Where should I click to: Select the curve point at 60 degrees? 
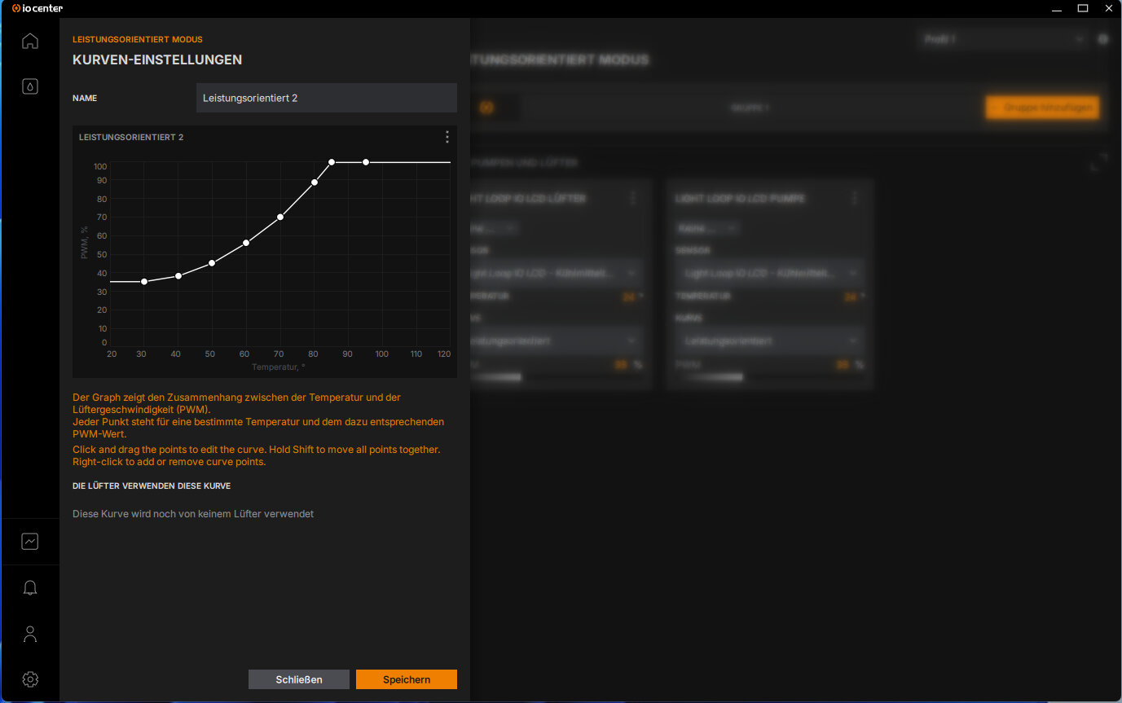pos(246,243)
